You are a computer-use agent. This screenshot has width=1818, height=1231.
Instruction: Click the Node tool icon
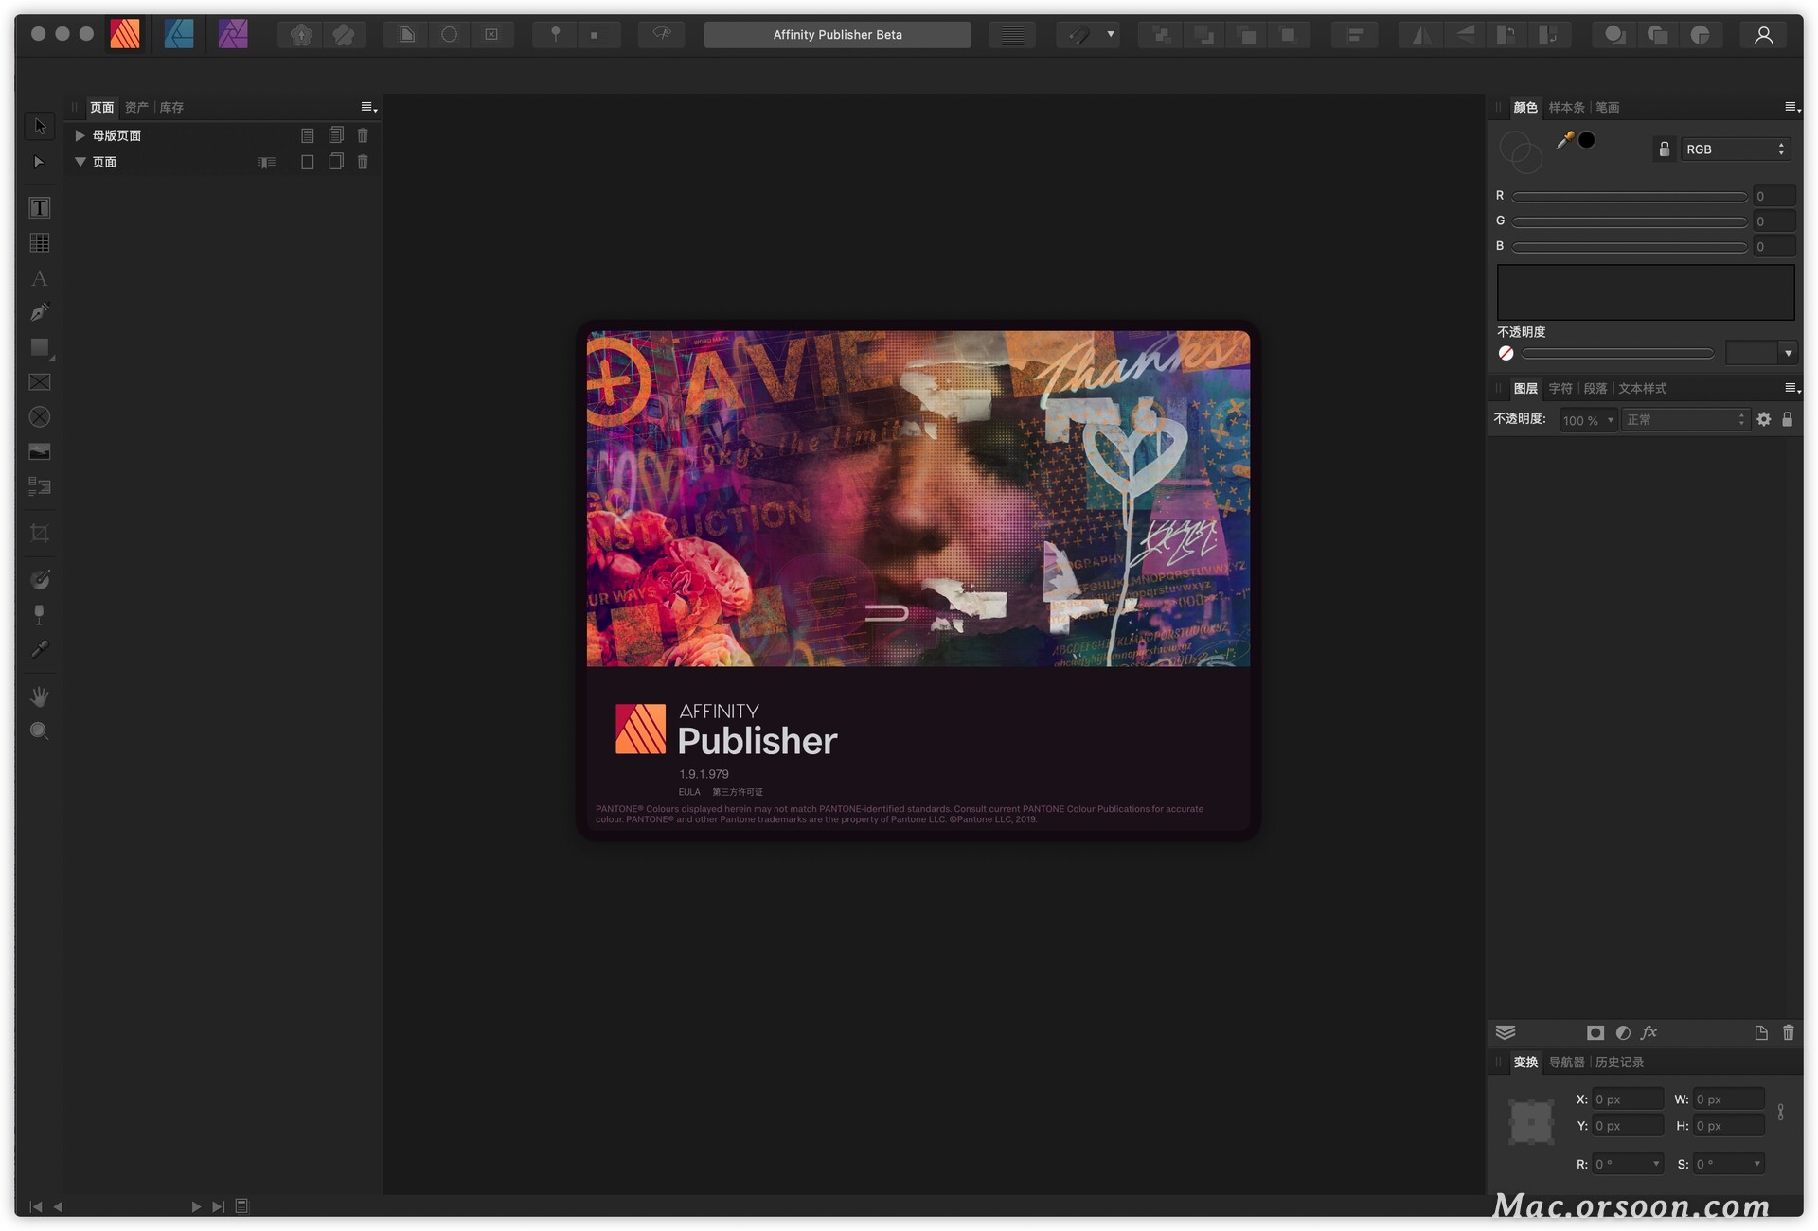click(39, 162)
